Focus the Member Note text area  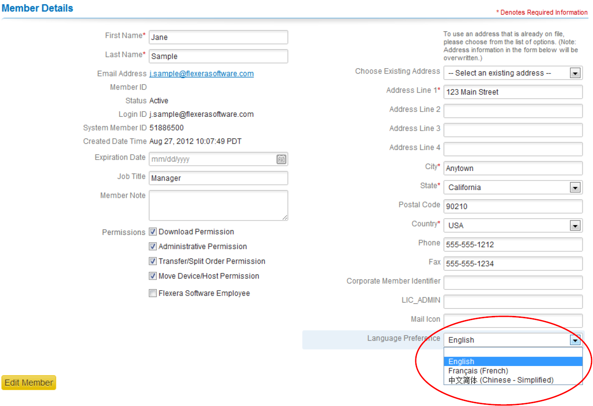coord(218,205)
